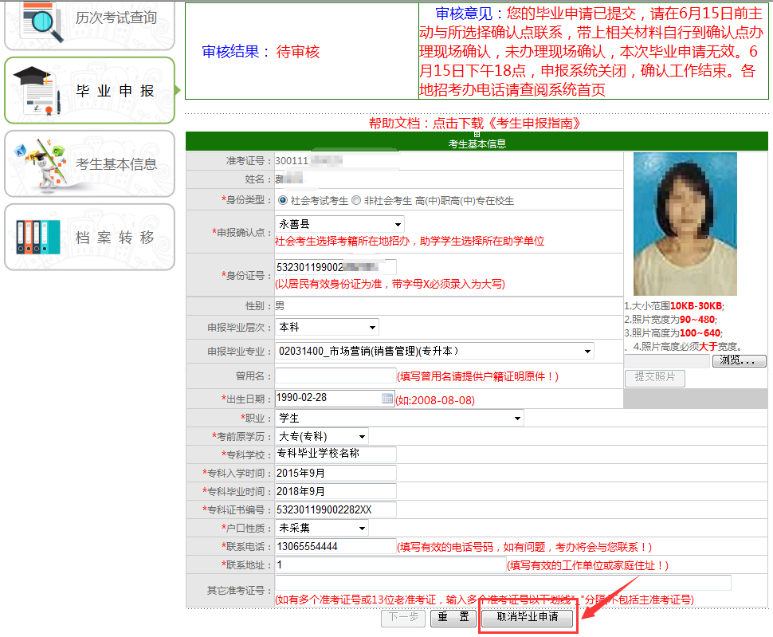773x637 pixels.
Task: Expand the 职业 dropdown showing 学生
Action: [x=399, y=419]
